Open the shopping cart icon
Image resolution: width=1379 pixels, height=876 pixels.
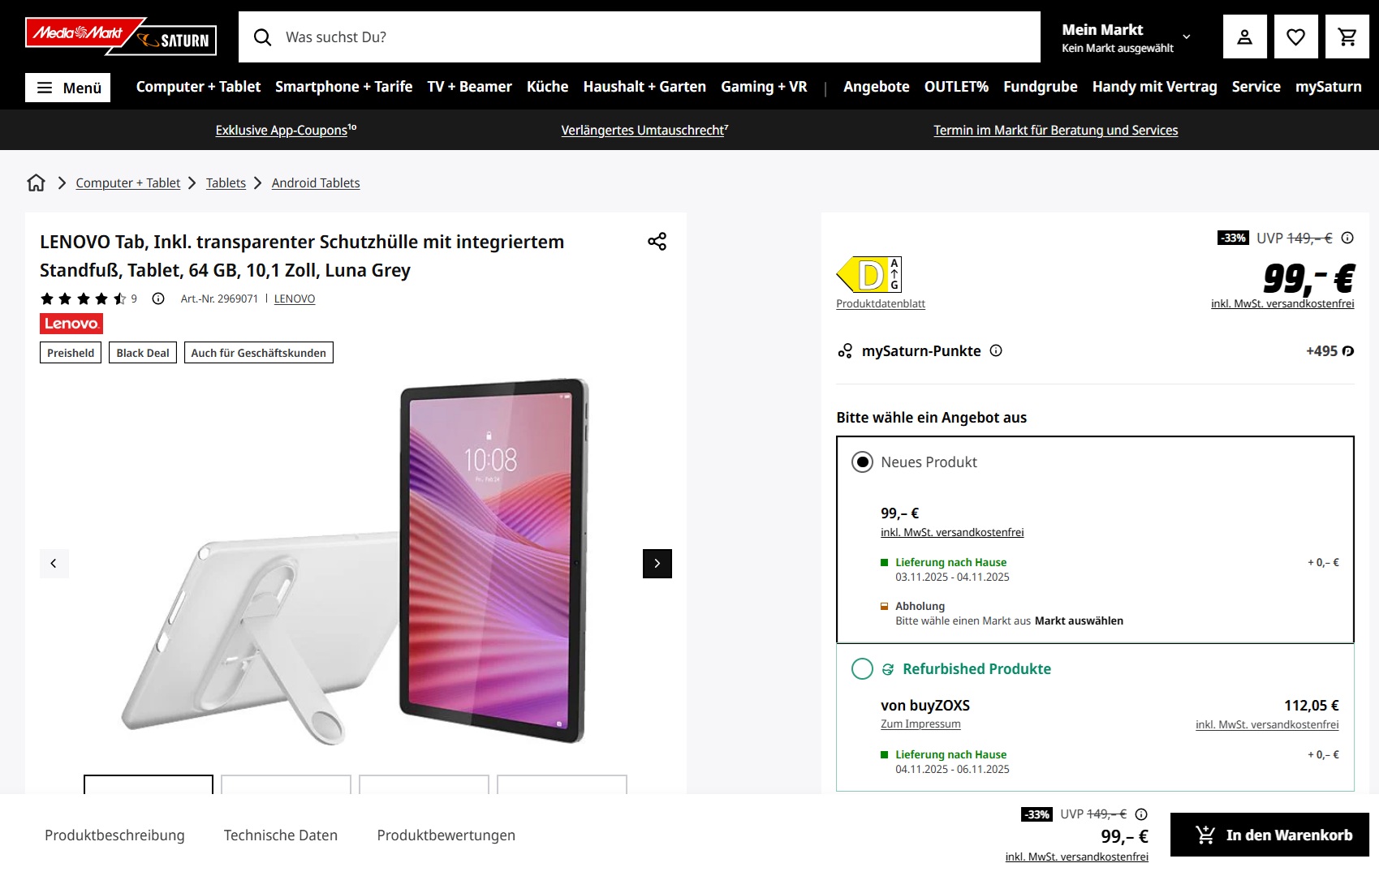coord(1347,37)
